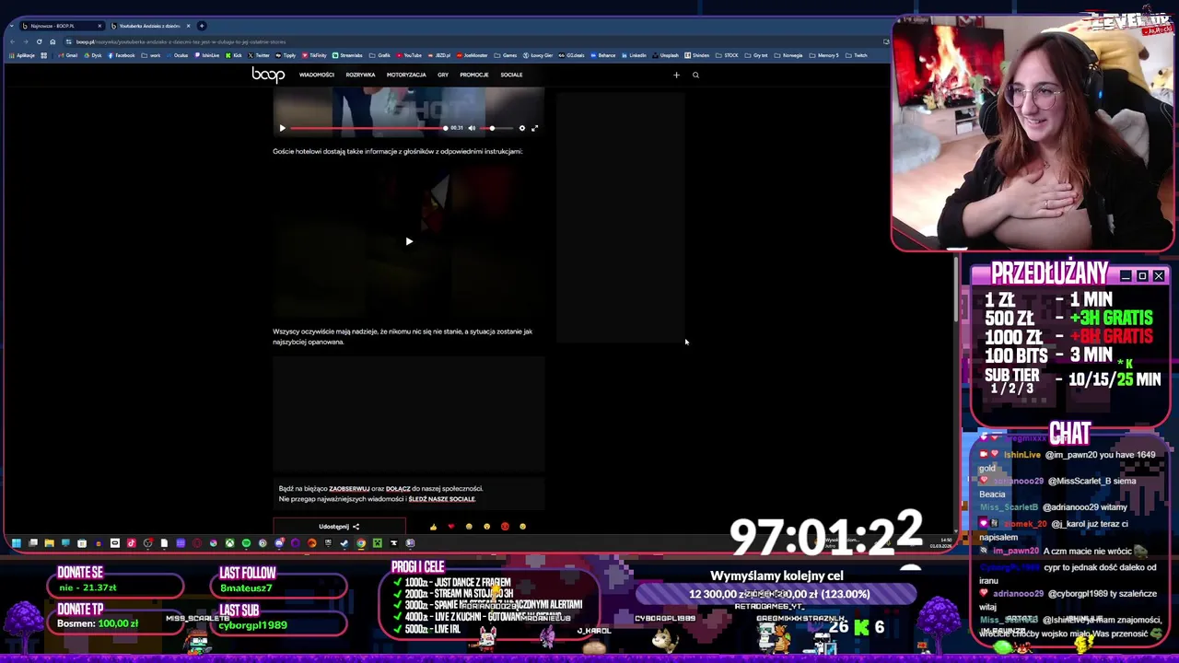This screenshot has height=663, width=1179.
Task: Open Steam from the taskbar
Action: (344, 543)
